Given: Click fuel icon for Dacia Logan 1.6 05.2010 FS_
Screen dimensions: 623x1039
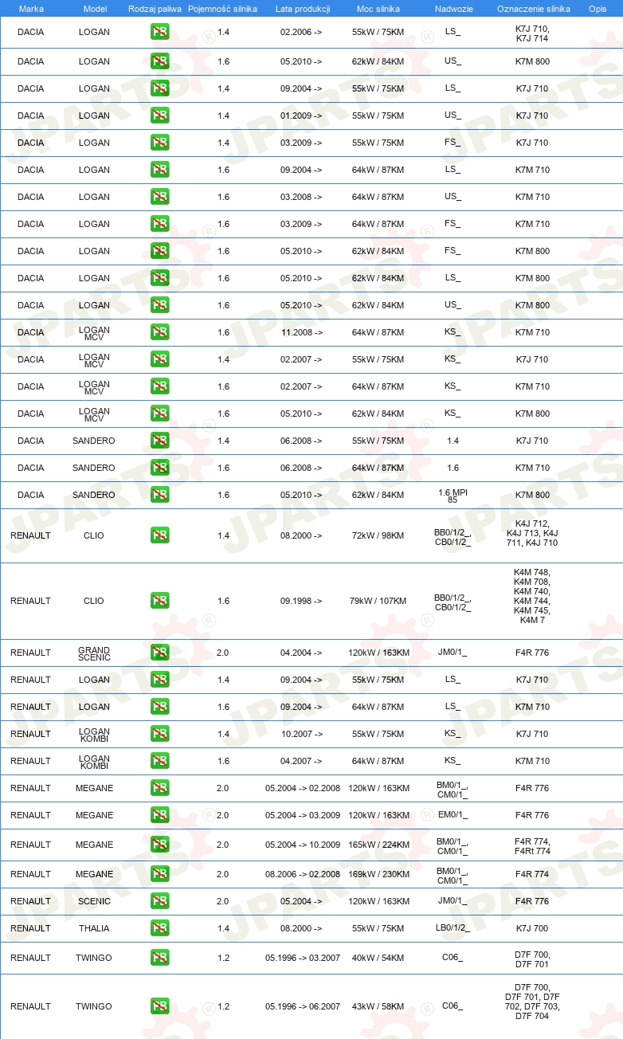Looking at the screenshot, I should (x=159, y=251).
